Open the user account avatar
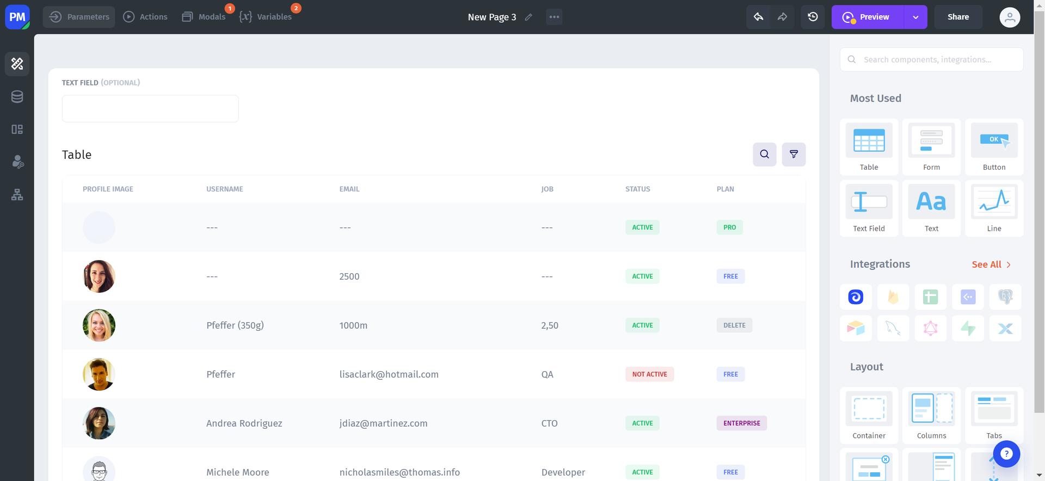The image size is (1045, 481). click(1010, 17)
